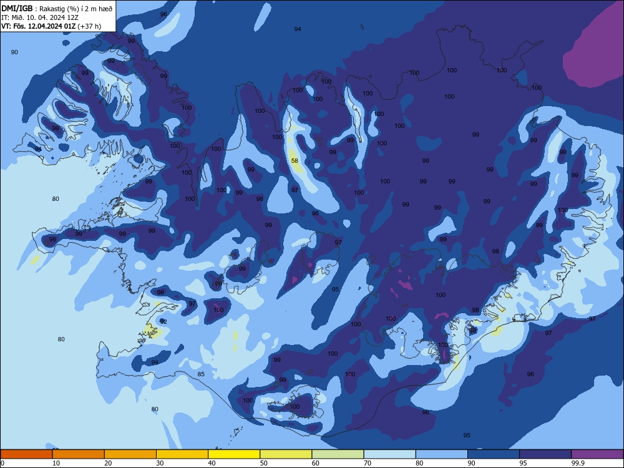Click the '58' humidity value on the map
The height and width of the screenshot is (468, 624).
295,161
